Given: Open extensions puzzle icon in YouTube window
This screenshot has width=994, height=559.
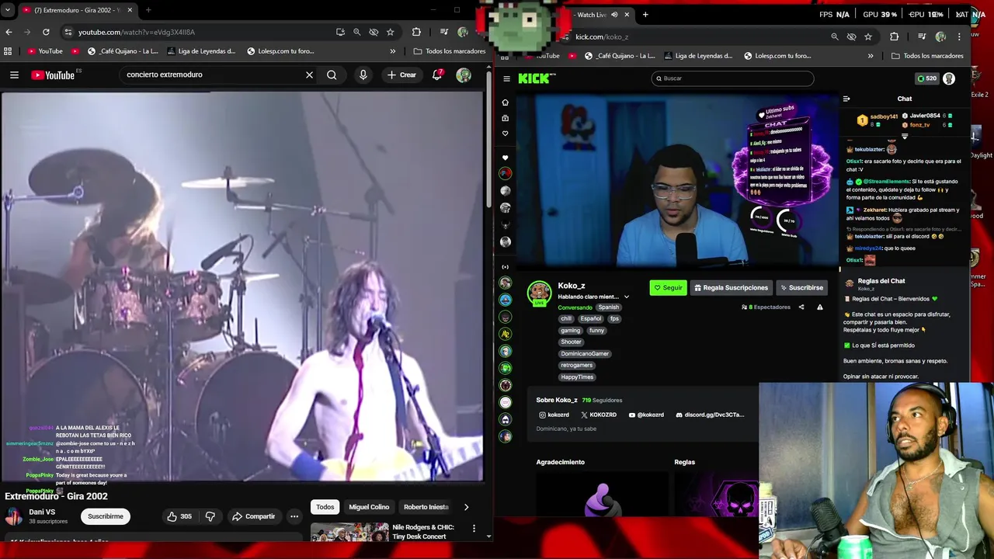Looking at the screenshot, I should [416, 32].
